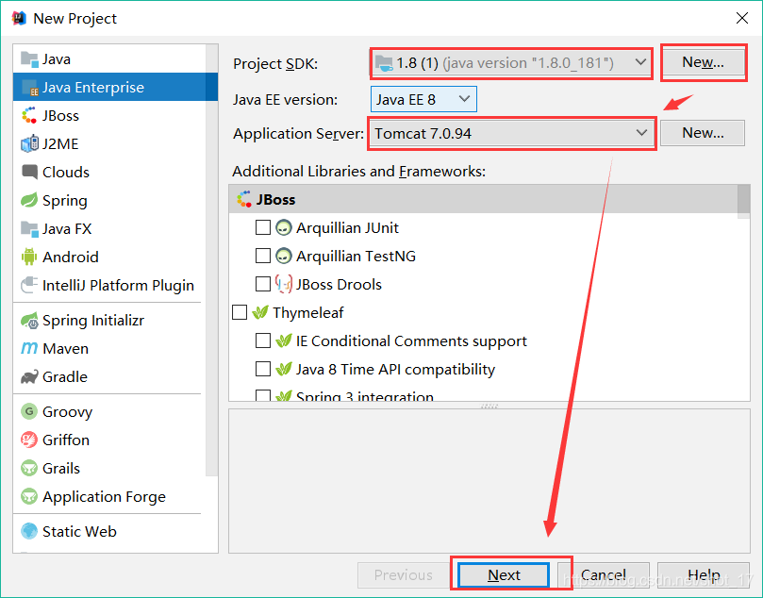This screenshot has height=598, width=763.
Task: Check IE Conditional Comments support box
Action: tap(263, 341)
